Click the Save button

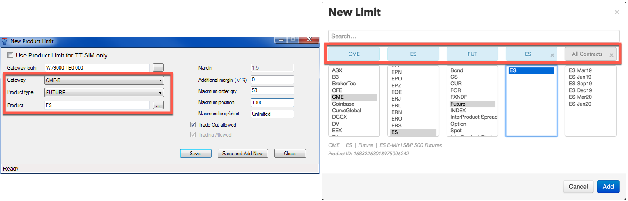click(195, 153)
